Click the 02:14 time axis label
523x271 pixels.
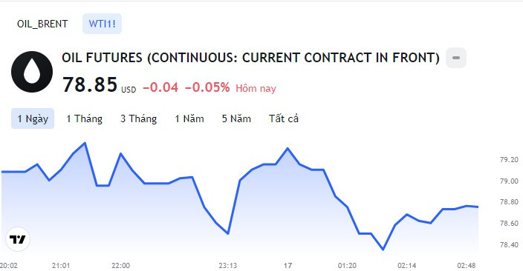[406, 265]
